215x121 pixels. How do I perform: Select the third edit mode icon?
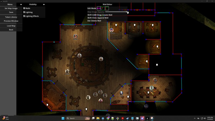[107, 8]
